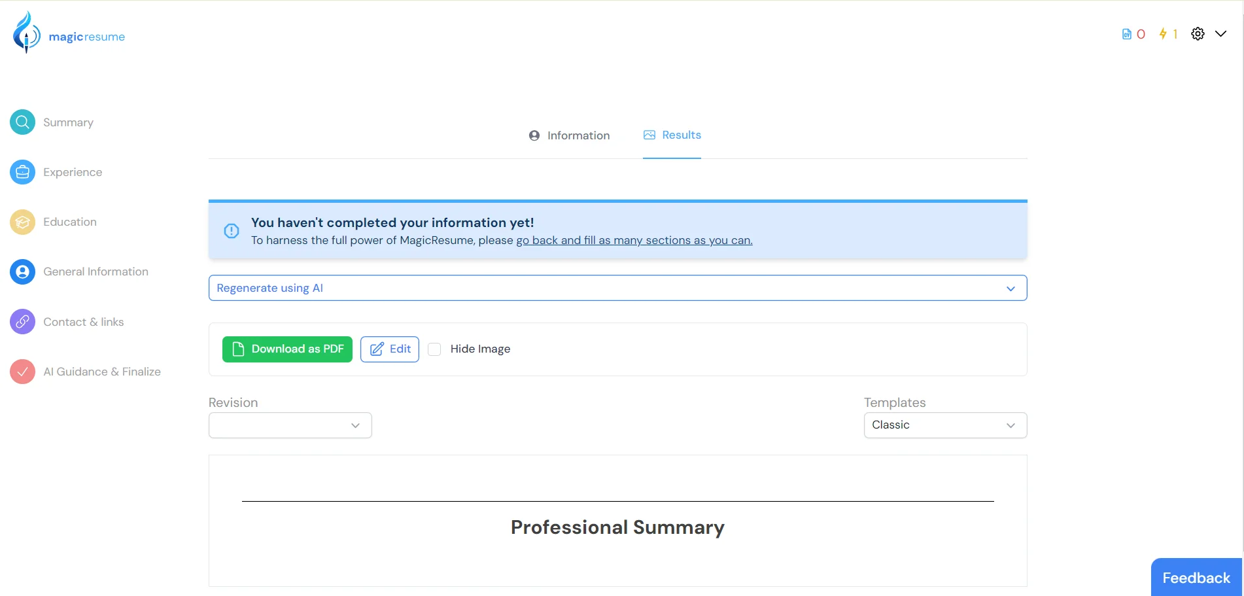Expand the account chevron beside gear
Screen dimensions: 1244x596
1220,34
